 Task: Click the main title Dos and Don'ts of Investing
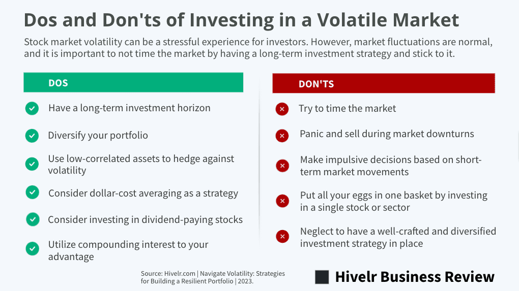point(241,20)
